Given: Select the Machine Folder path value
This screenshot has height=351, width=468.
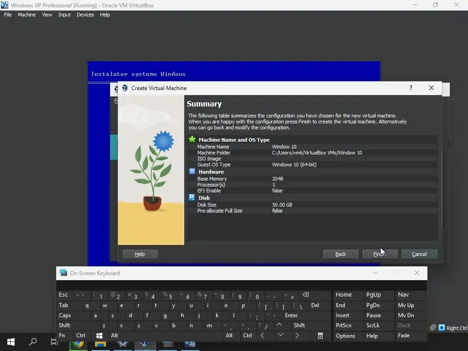Looking at the screenshot, I should [317, 153].
